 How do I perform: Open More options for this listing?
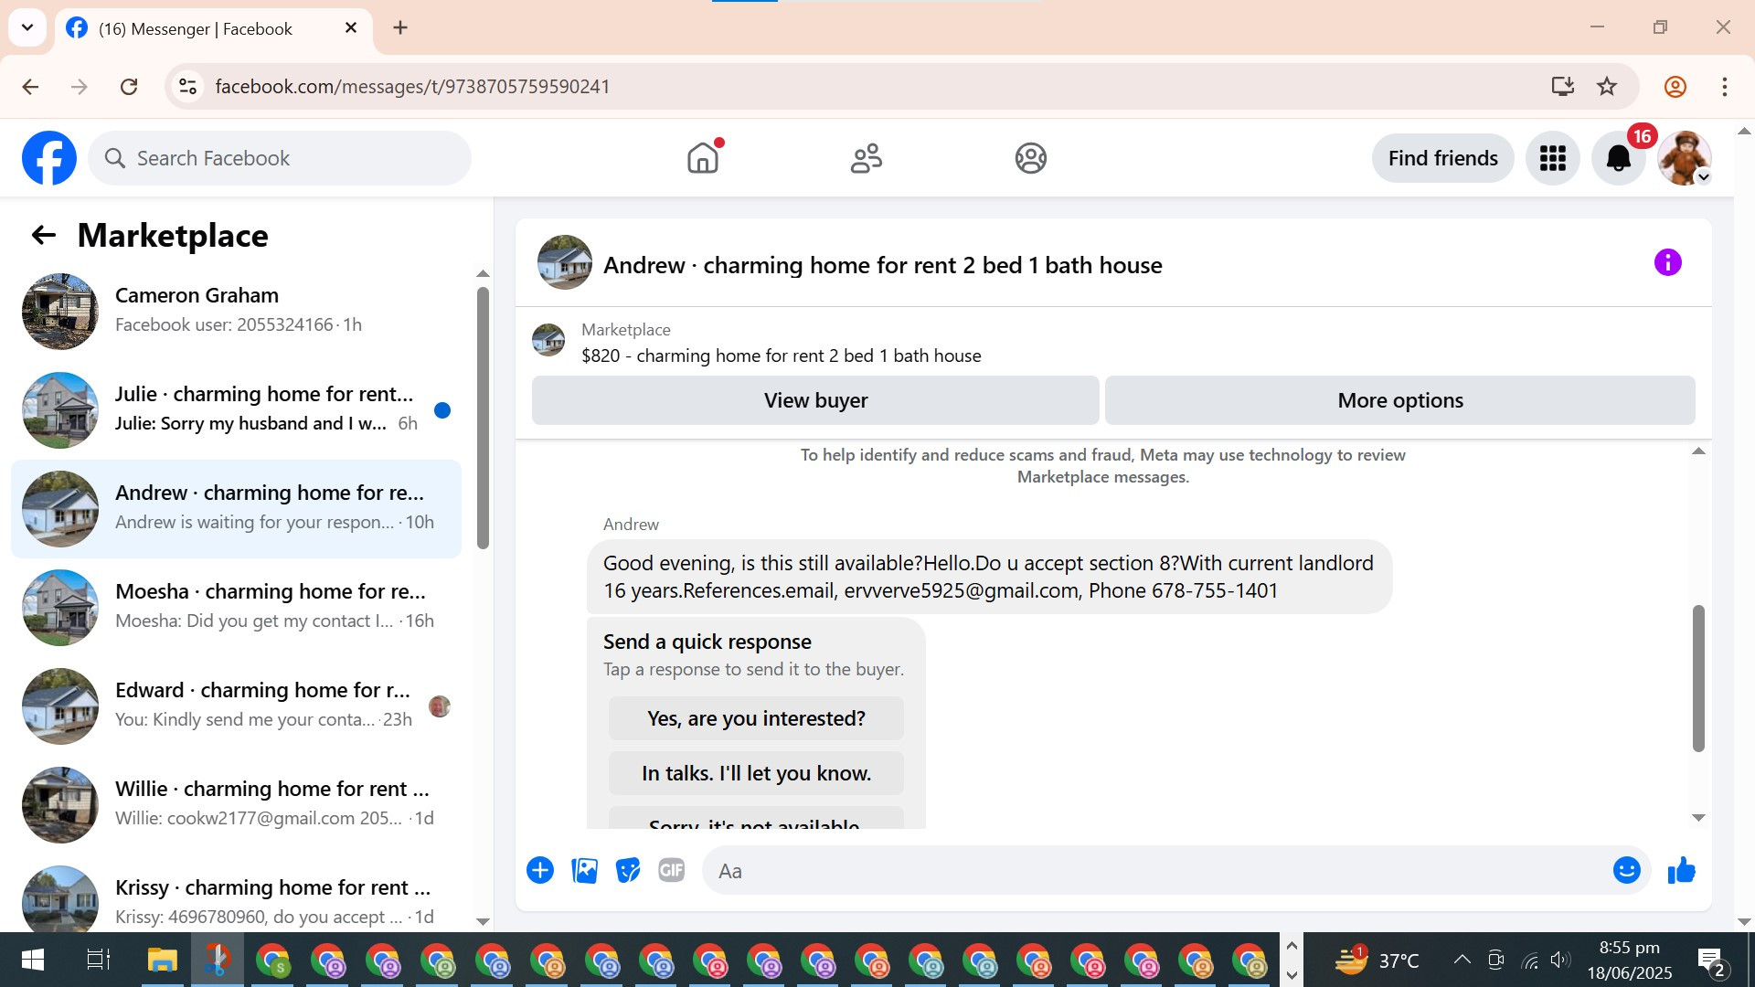1399,400
